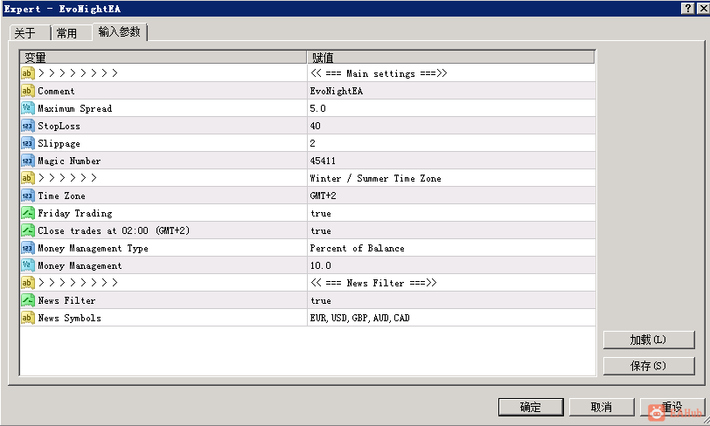Select the Slippage variable name

click(59, 144)
